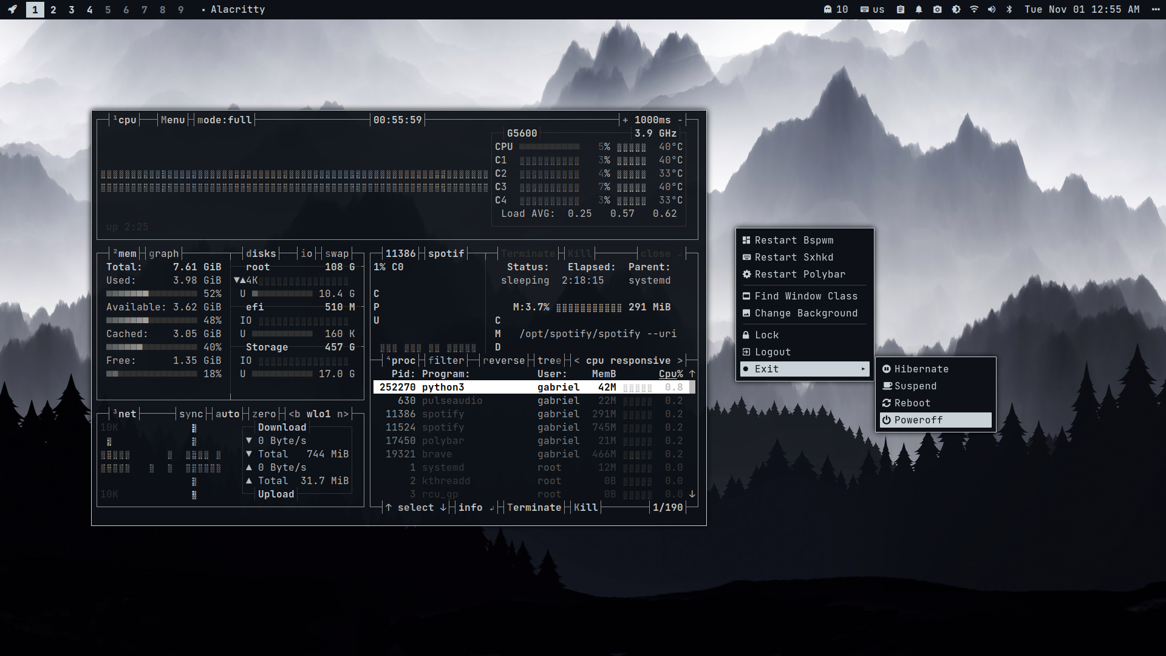This screenshot has width=1166, height=656.
Task: Click the brightness icon in polybar
Action: [x=956, y=10]
